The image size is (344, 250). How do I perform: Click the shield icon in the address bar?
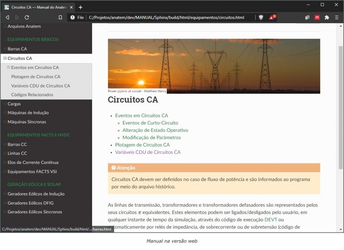(x=261, y=17)
